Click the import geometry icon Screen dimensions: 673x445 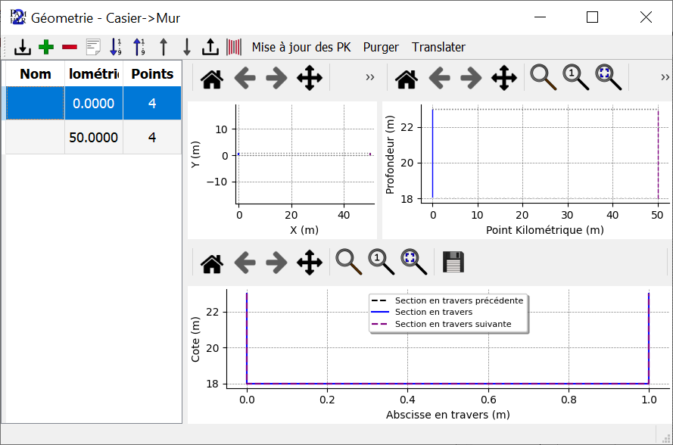tap(23, 47)
